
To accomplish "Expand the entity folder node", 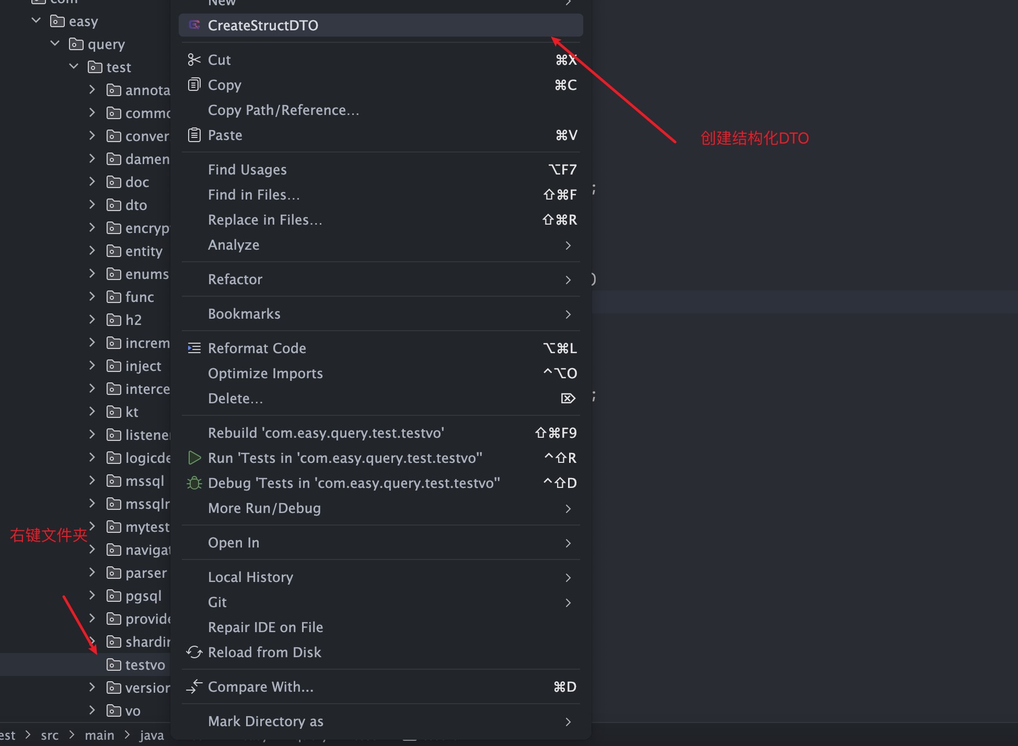I will (x=92, y=251).
